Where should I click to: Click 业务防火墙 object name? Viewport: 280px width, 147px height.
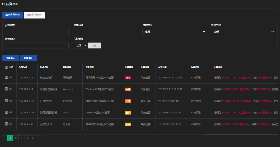click(46, 125)
